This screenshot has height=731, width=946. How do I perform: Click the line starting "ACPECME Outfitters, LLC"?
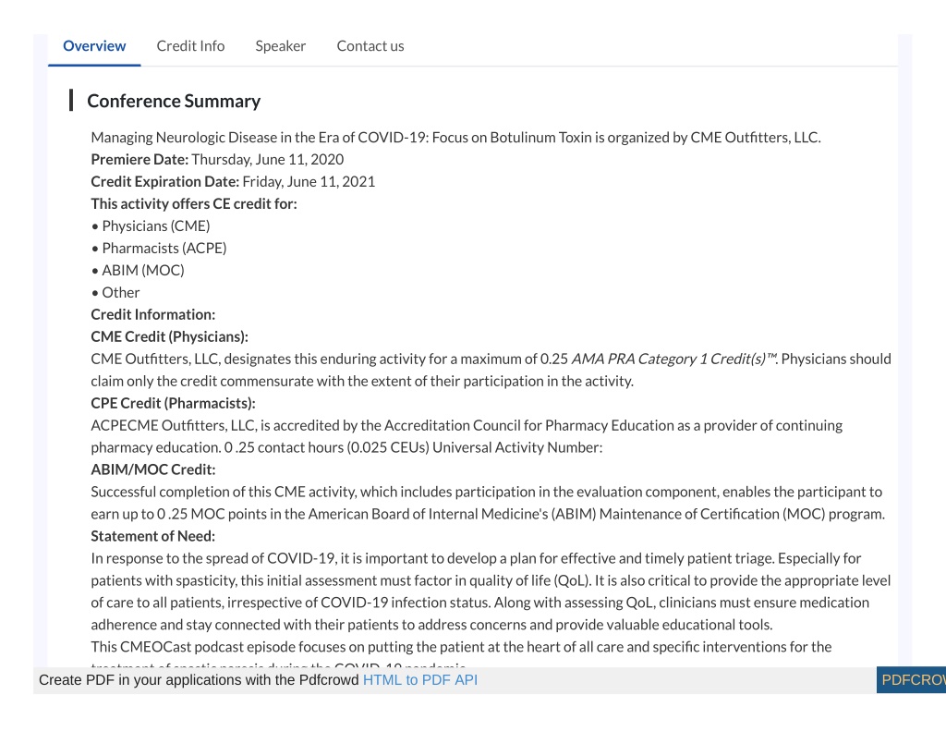pyautogui.click(x=467, y=425)
